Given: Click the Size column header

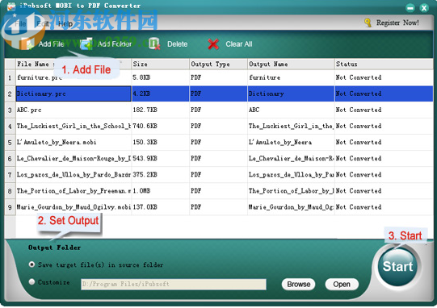Looking at the screenshot, I should pos(160,64).
